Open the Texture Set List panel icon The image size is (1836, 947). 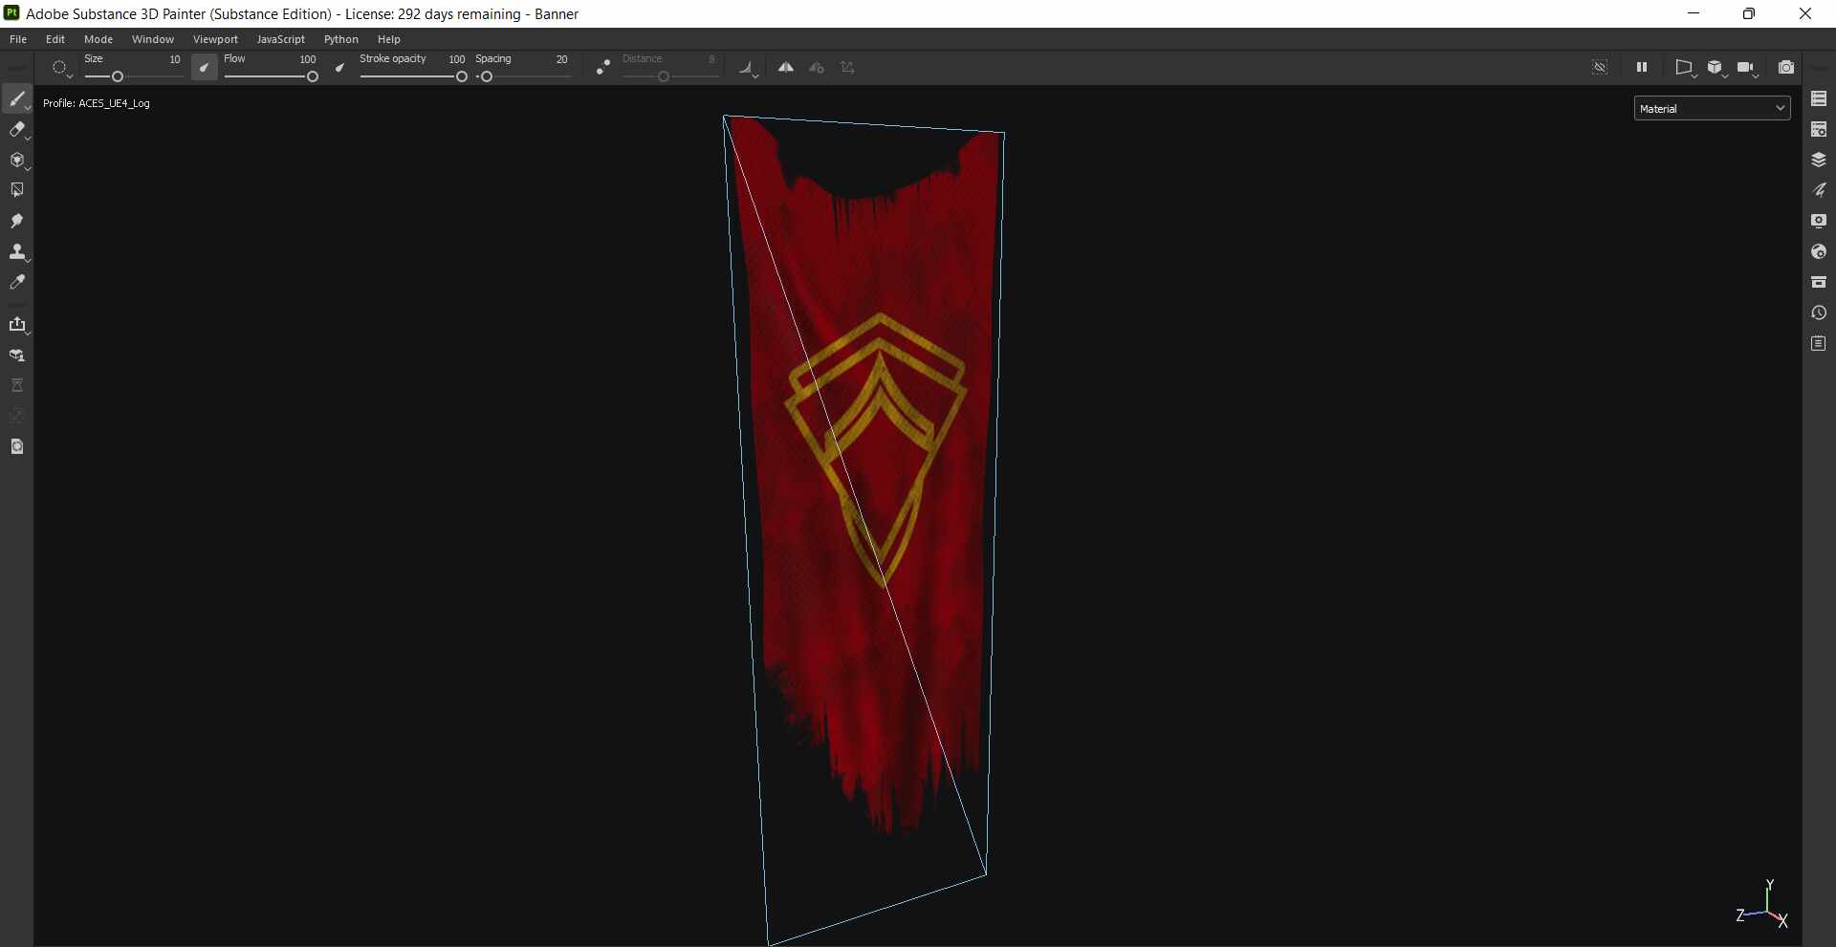[x=1819, y=98]
